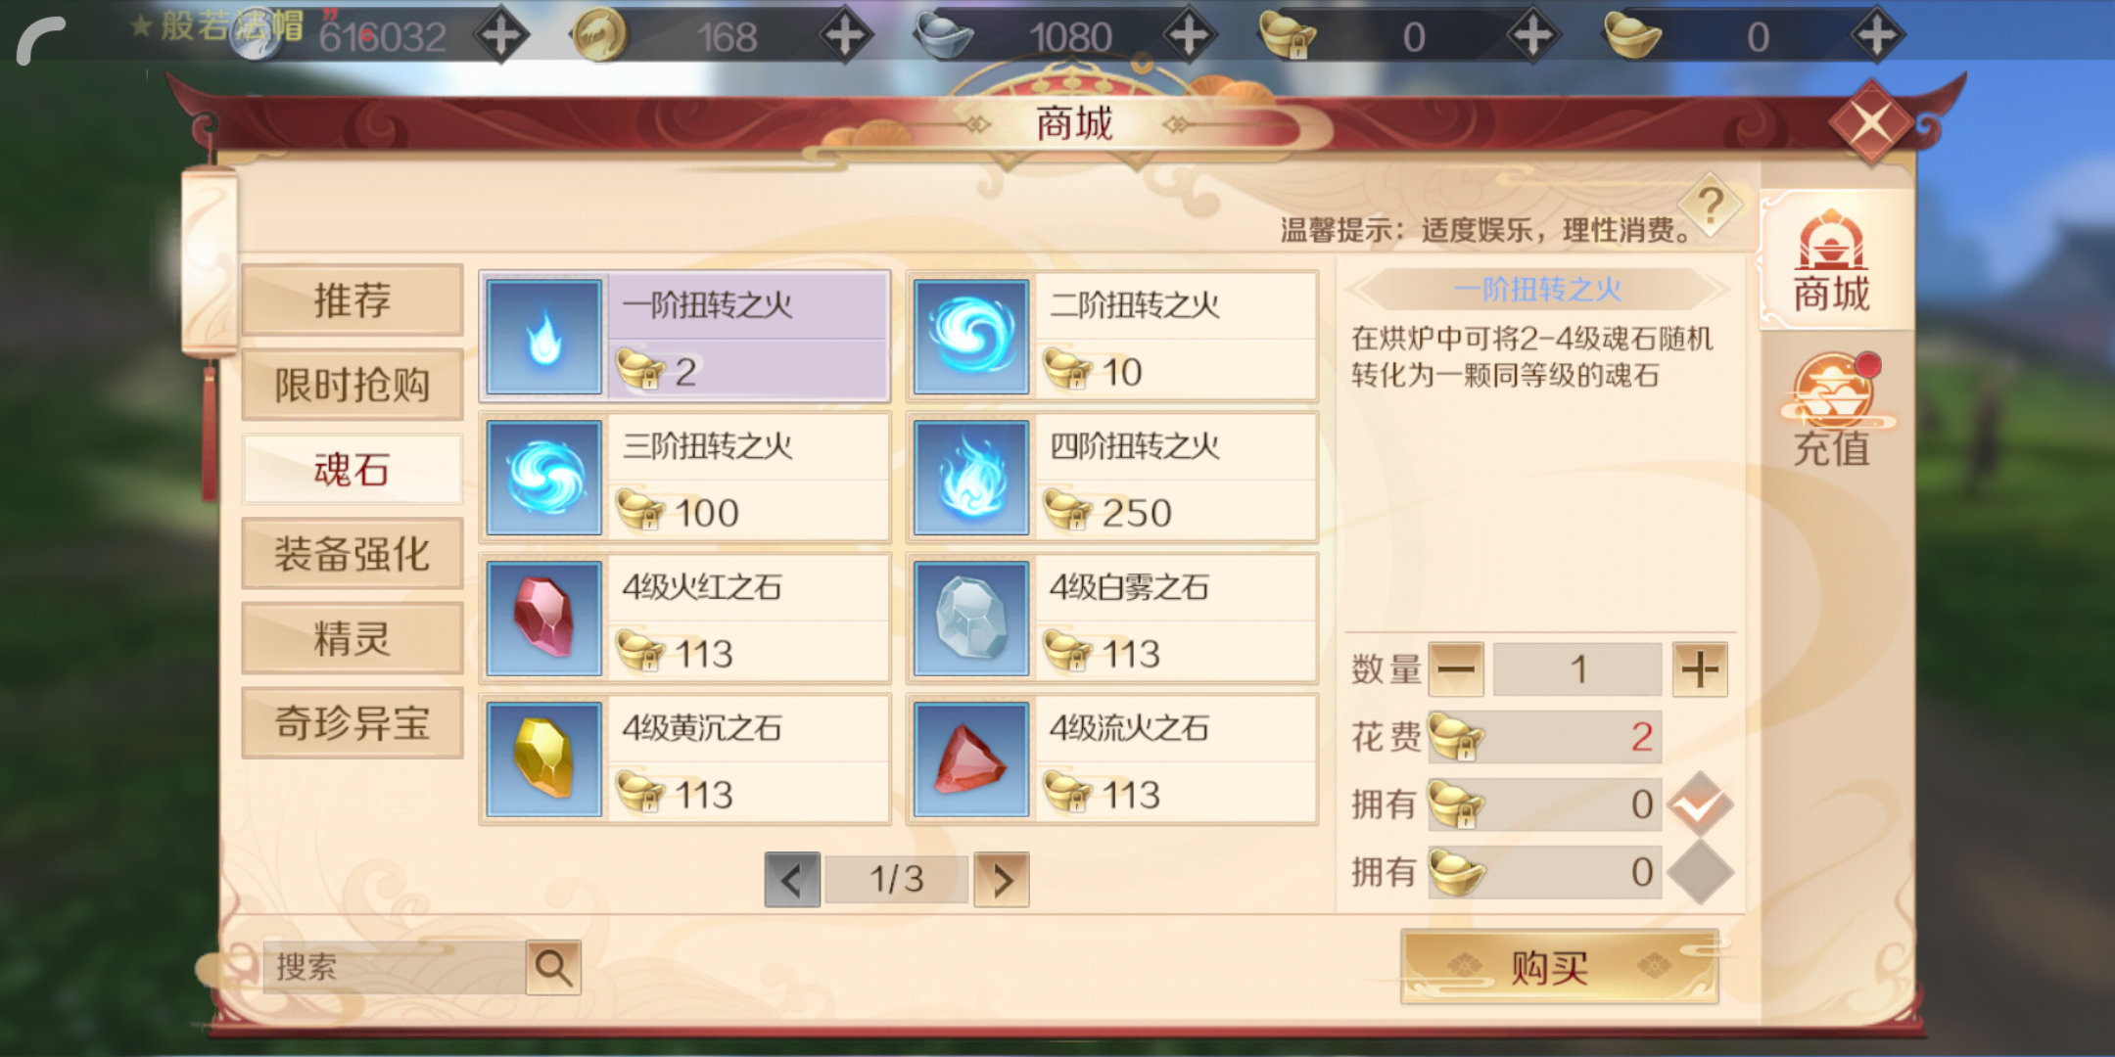
Task: Focus the 搜索 search input field
Action: point(396,967)
